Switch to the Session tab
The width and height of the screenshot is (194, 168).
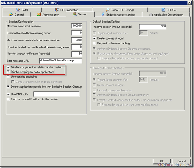tap(80, 14)
